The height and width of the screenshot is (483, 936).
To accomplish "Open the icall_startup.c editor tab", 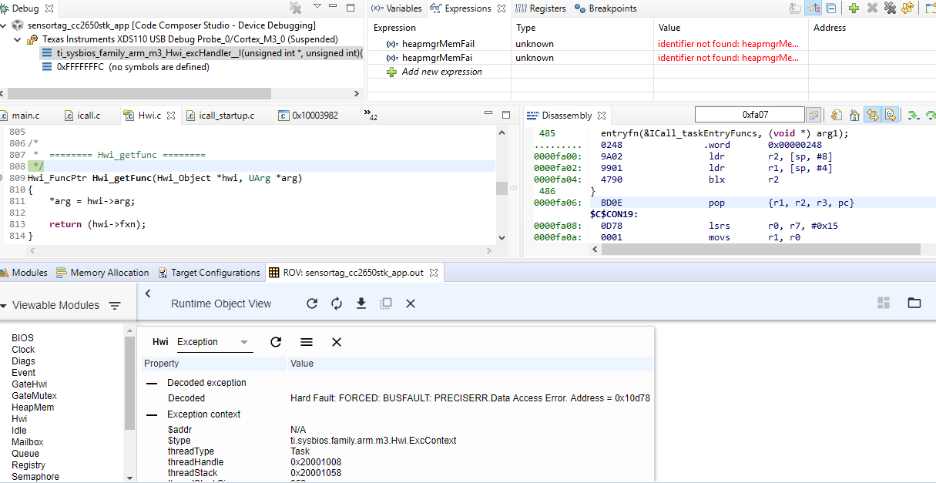I will click(220, 116).
